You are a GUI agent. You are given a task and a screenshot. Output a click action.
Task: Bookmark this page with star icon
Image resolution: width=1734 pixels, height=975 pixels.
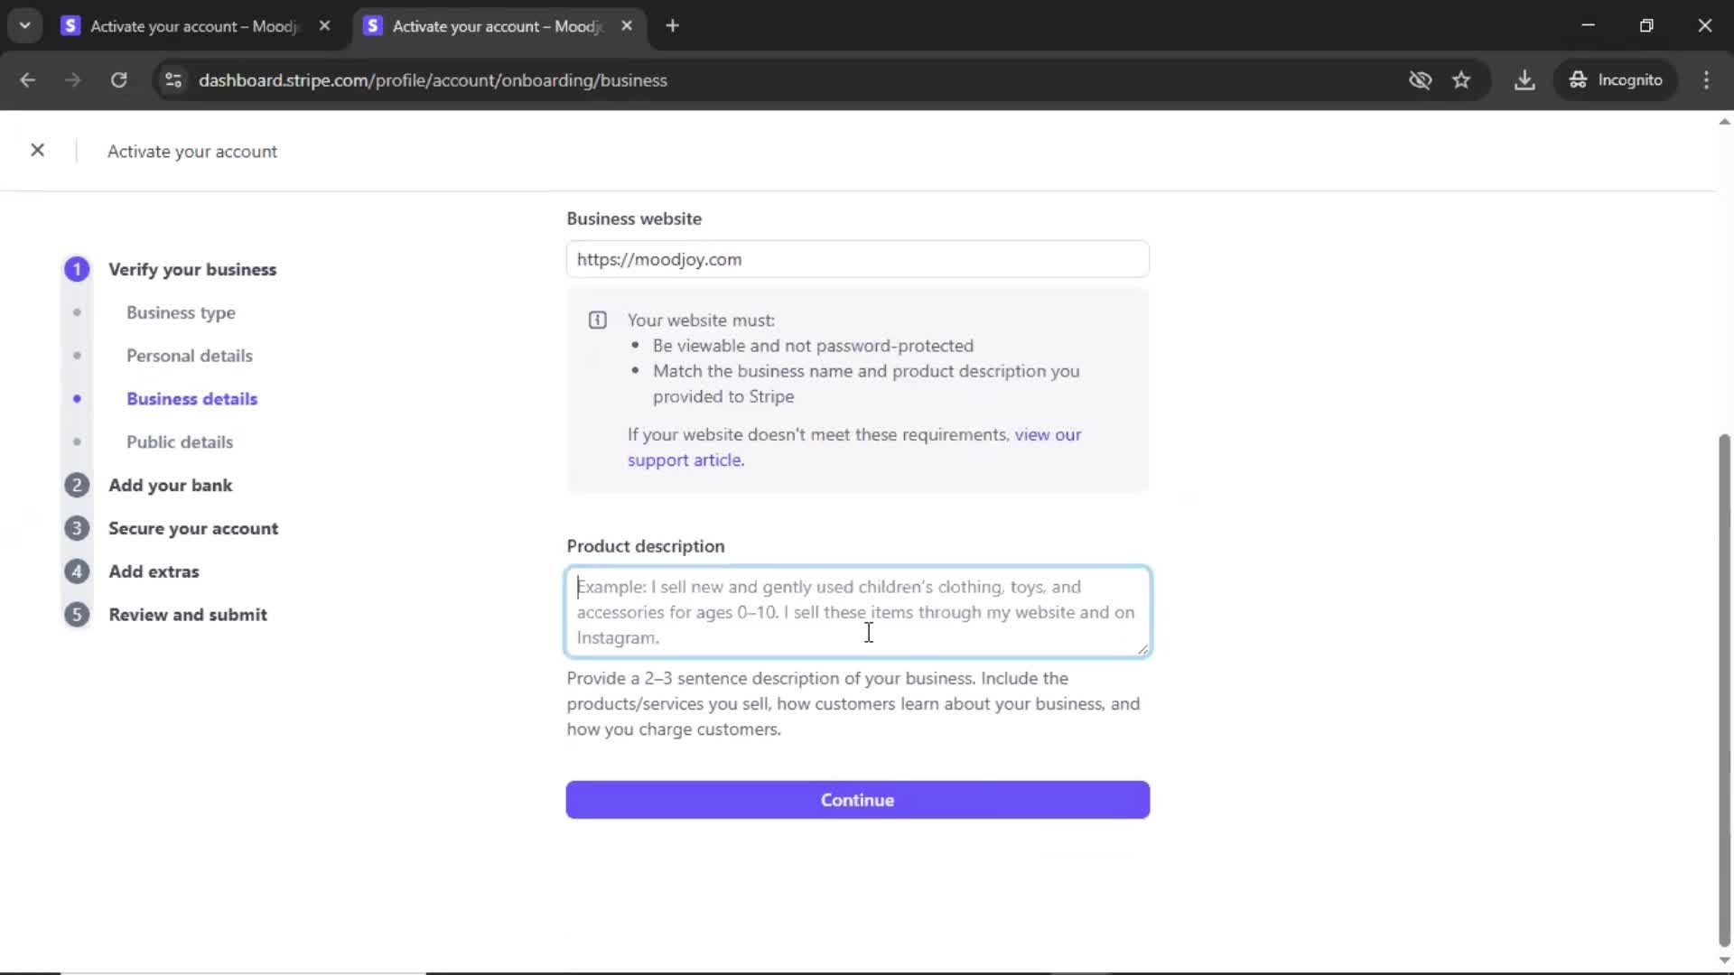pyautogui.click(x=1461, y=80)
